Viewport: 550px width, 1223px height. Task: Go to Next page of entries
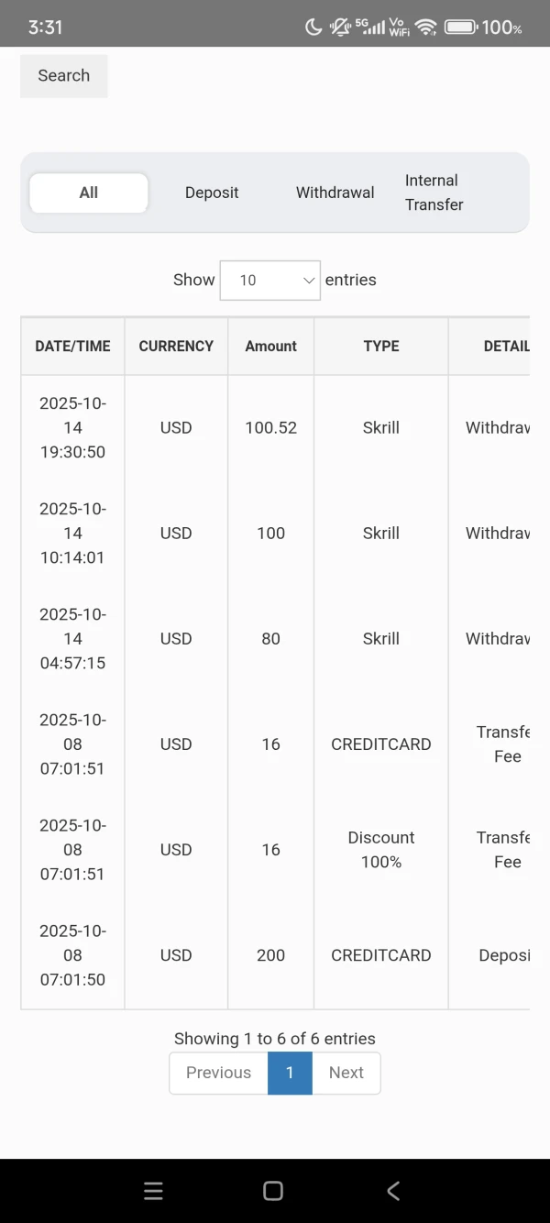346,1073
